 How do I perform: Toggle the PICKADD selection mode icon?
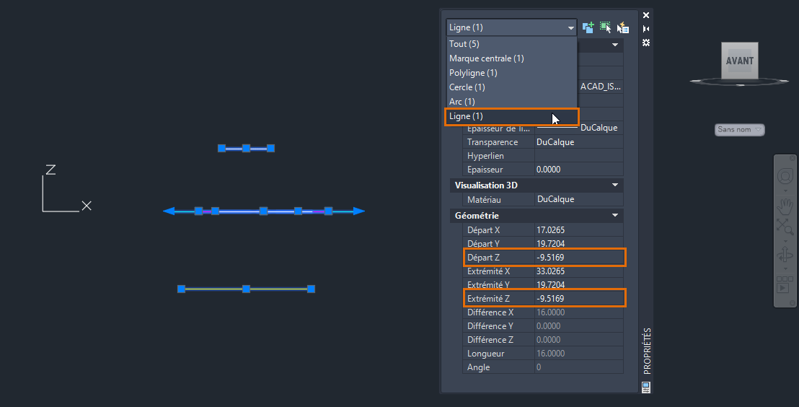pyautogui.click(x=588, y=27)
